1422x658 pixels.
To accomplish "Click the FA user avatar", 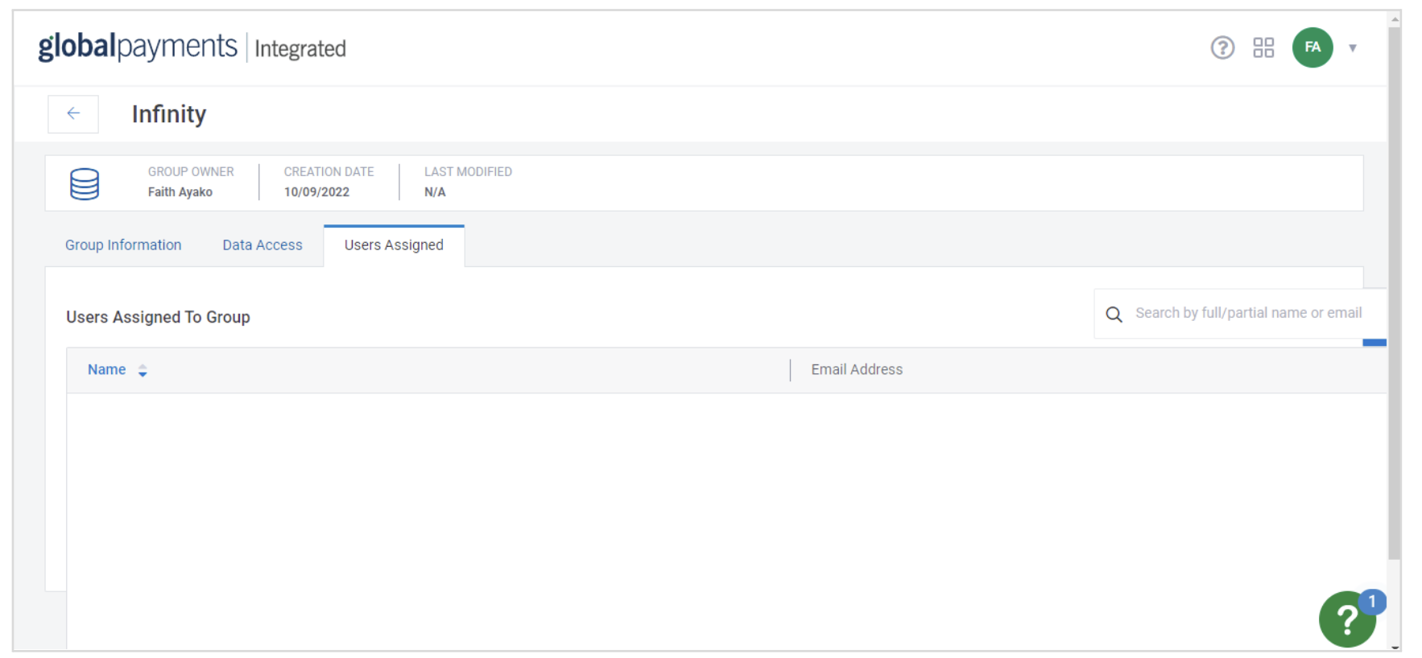I will [x=1312, y=47].
